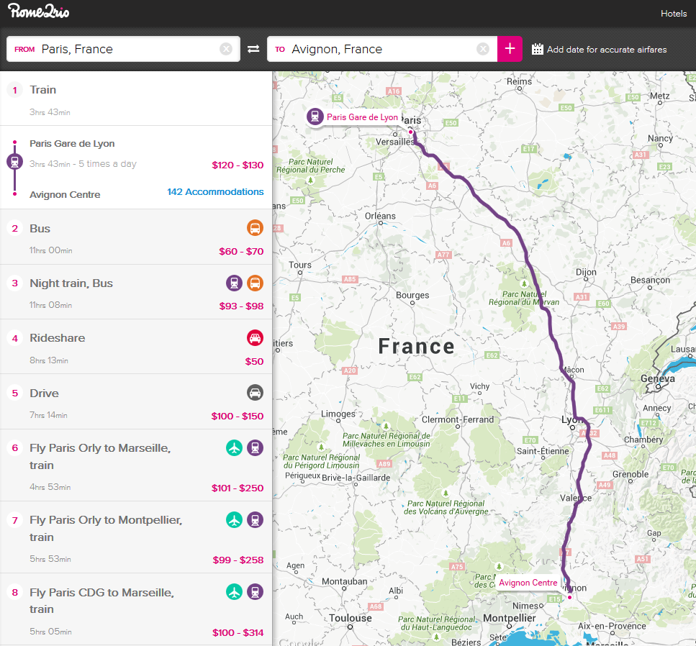The width and height of the screenshot is (696, 646).
Task: Clear the From field Paris, France
Action: [226, 49]
